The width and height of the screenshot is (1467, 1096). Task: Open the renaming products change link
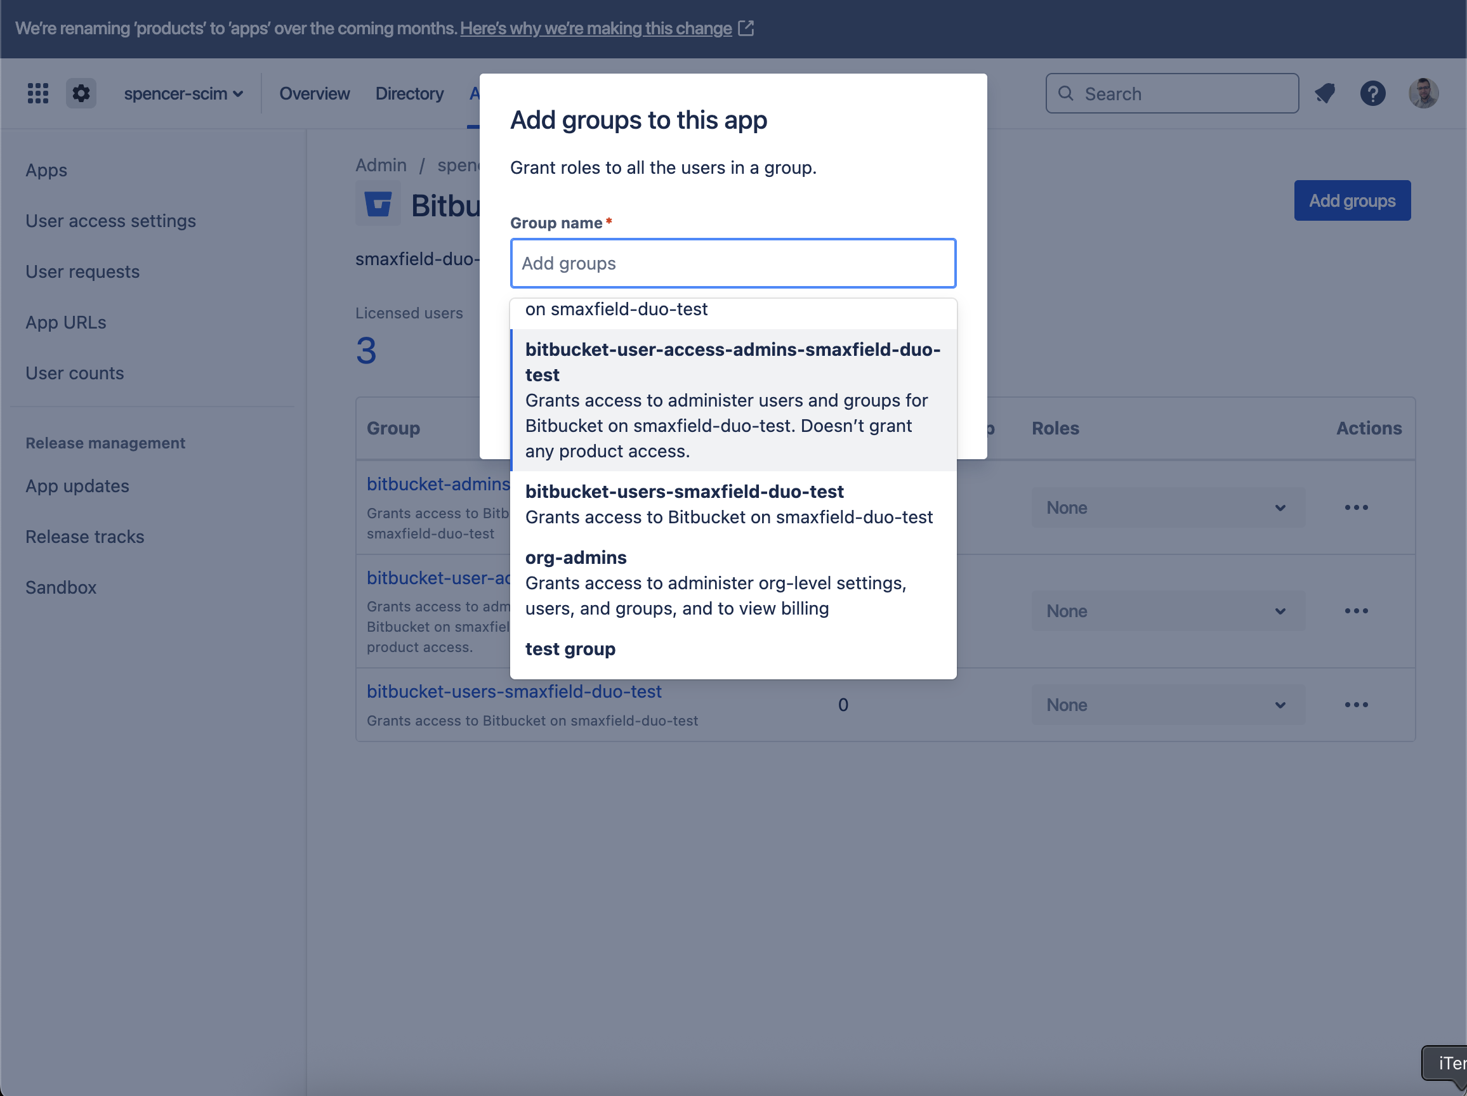596,29
